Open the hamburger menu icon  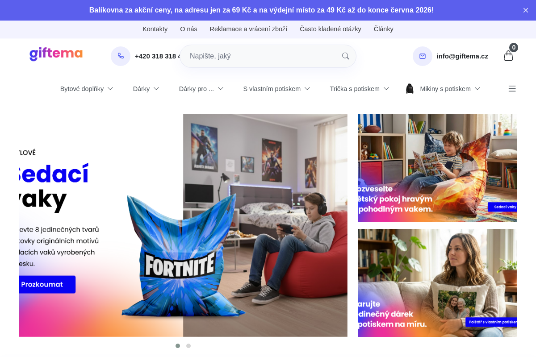click(x=512, y=89)
